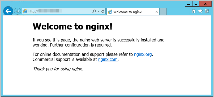Click the Forward navigation arrow

pos(18,11)
